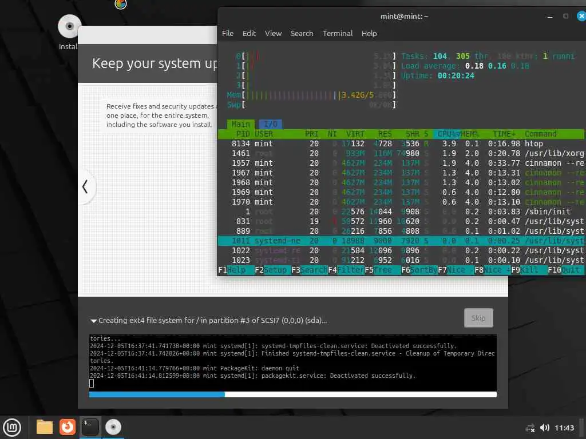Select process row 1023
The image size is (586, 439).
pyautogui.click(x=401, y=260)
